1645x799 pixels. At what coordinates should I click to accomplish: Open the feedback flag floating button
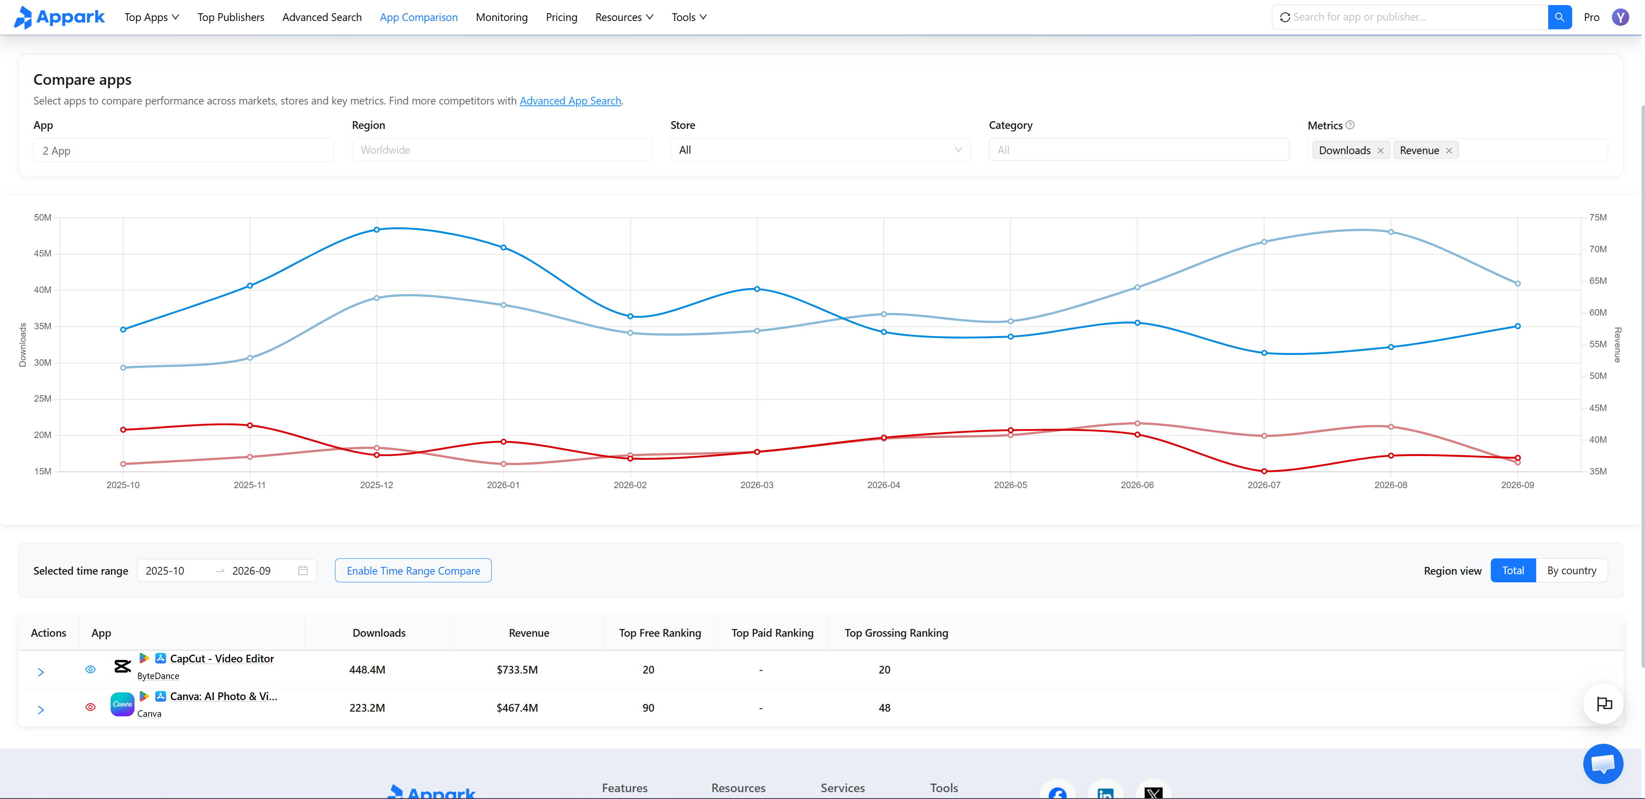(1603, 704)
